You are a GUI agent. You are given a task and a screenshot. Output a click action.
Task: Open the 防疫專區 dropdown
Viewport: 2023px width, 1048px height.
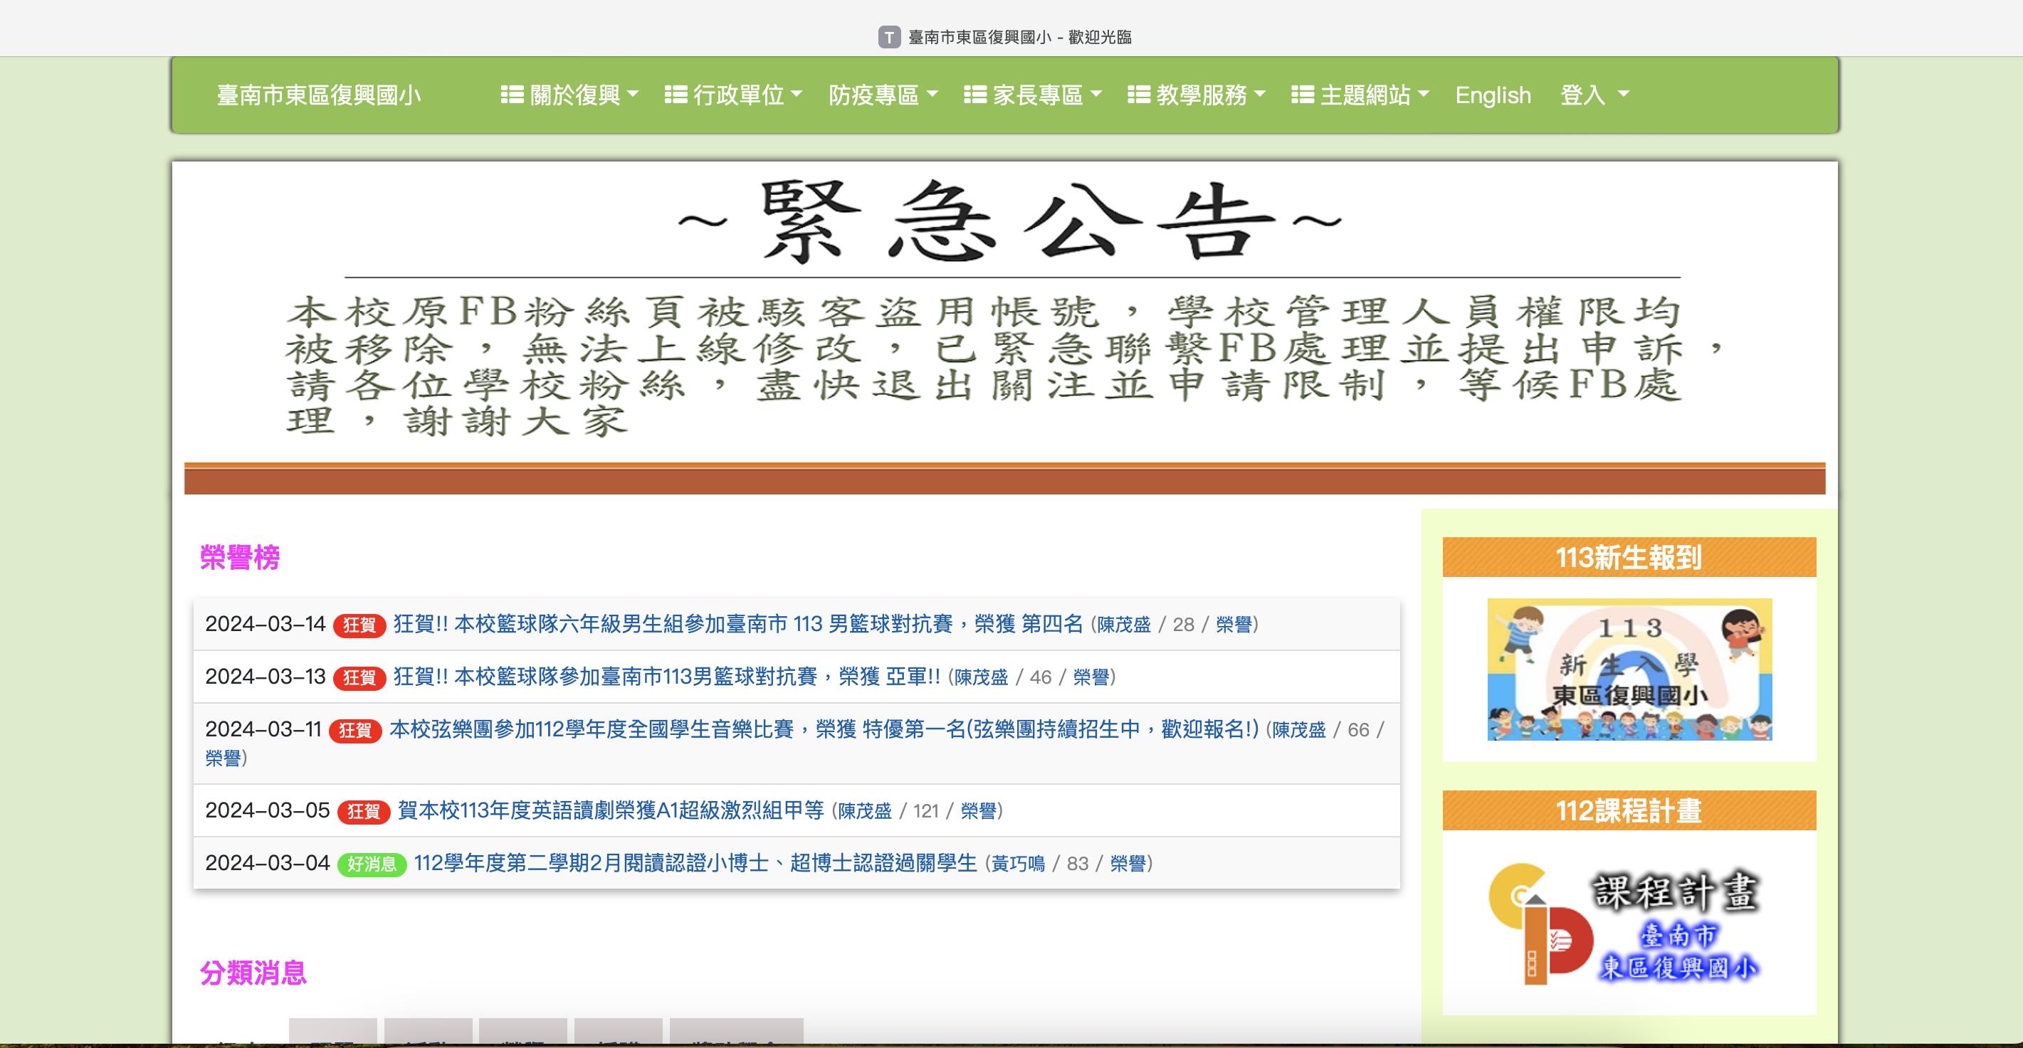883,96
